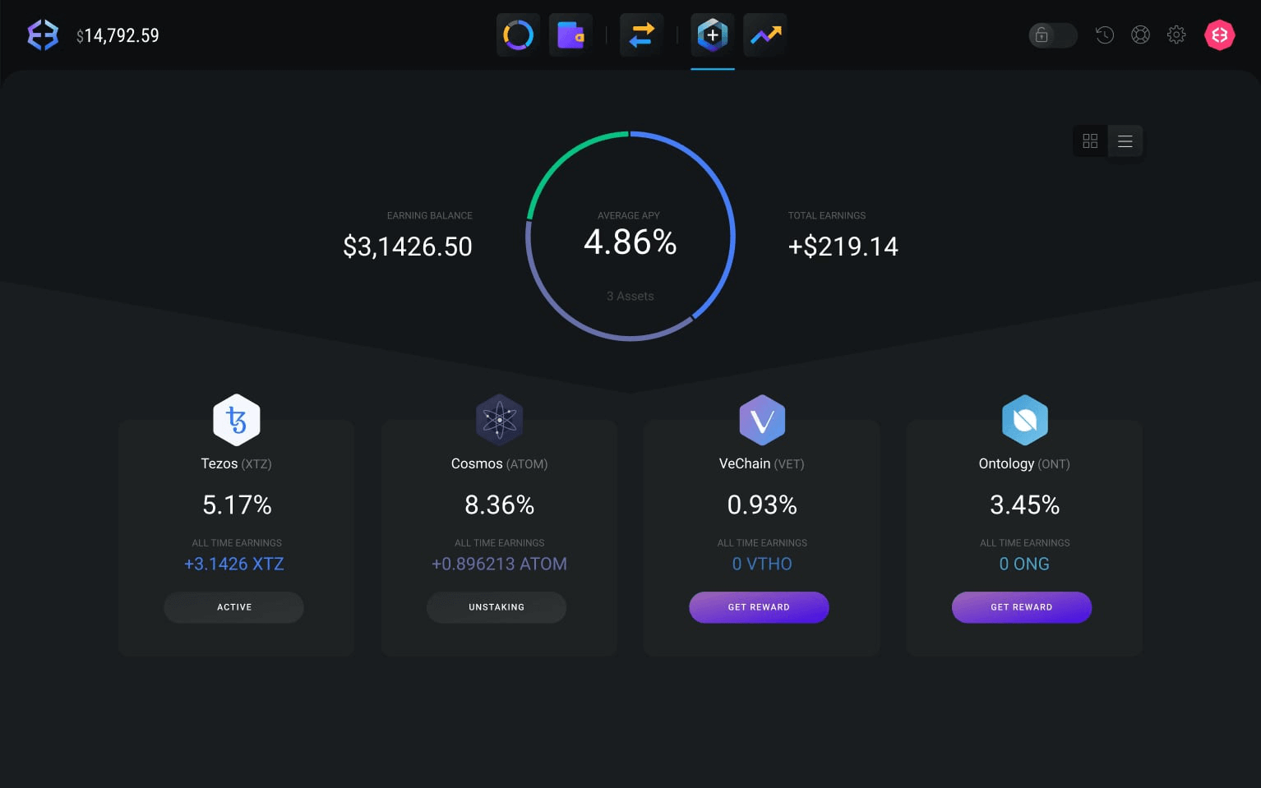Click the Ontology coin icon
Image resolution: width=1261 pixels, height=788 pixels.
coord(1025,420)
